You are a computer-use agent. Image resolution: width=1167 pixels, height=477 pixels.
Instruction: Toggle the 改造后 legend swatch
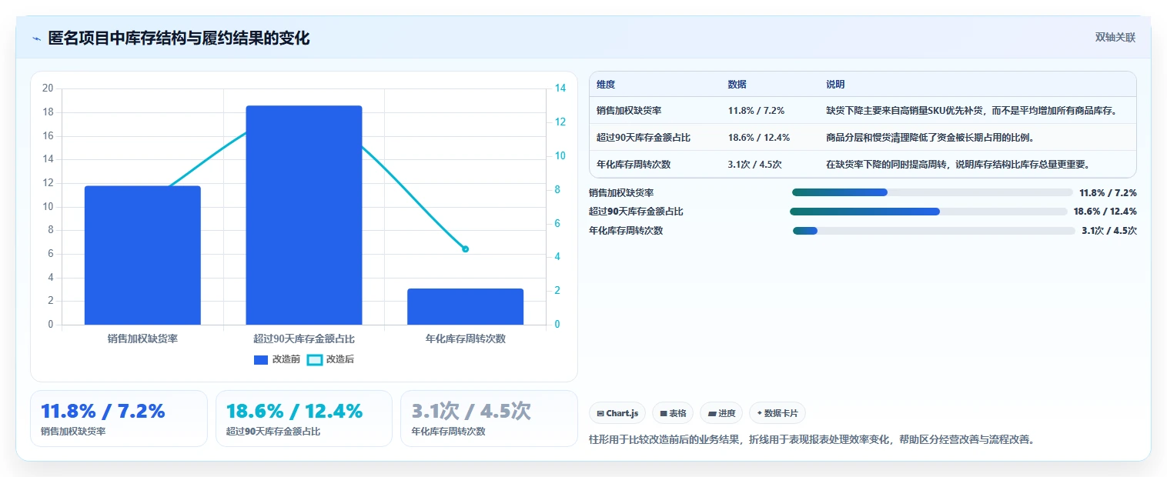[x=314, y=359]
